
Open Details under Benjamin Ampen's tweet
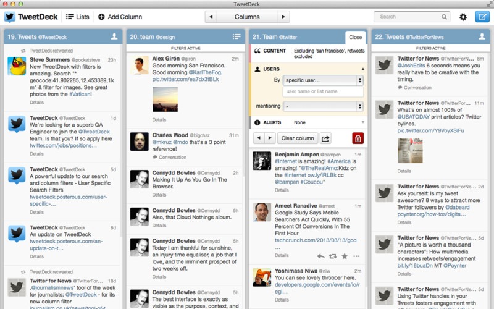tap(282, 190)
